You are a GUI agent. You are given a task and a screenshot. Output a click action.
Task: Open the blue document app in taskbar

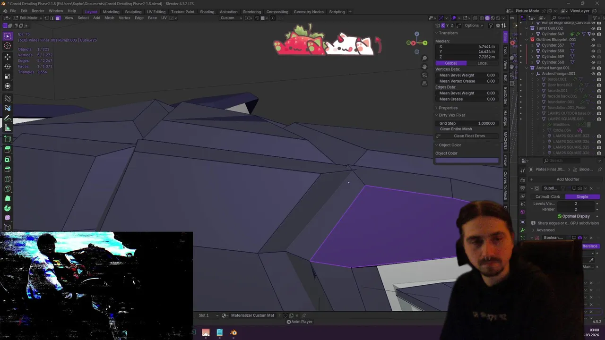pos(219,333)
